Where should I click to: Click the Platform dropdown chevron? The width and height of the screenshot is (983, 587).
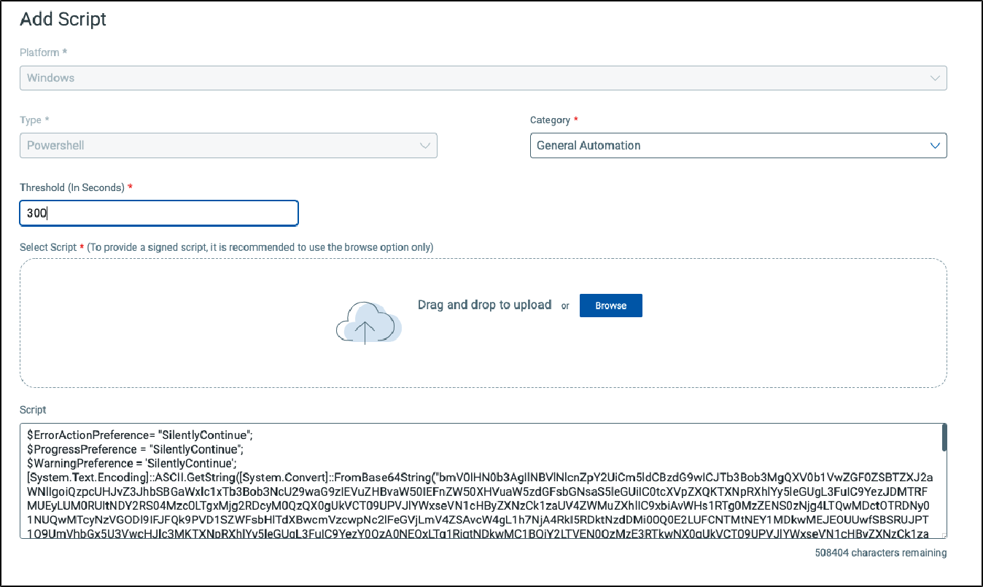pos(934,78)
